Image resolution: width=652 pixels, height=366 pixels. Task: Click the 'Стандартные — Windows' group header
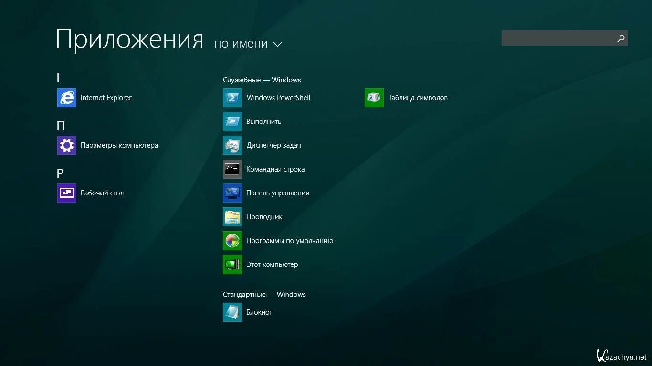click(264, 295)
